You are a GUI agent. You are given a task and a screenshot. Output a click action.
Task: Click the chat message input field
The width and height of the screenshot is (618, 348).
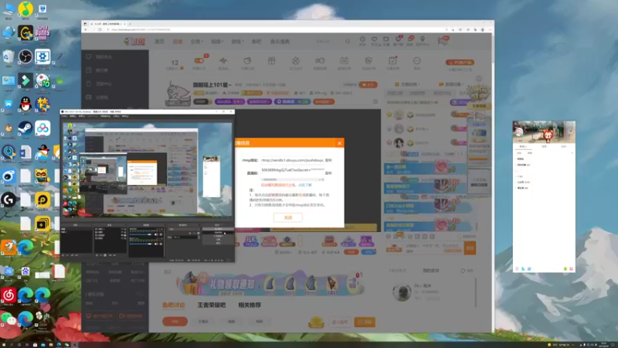tap(433, 247)
